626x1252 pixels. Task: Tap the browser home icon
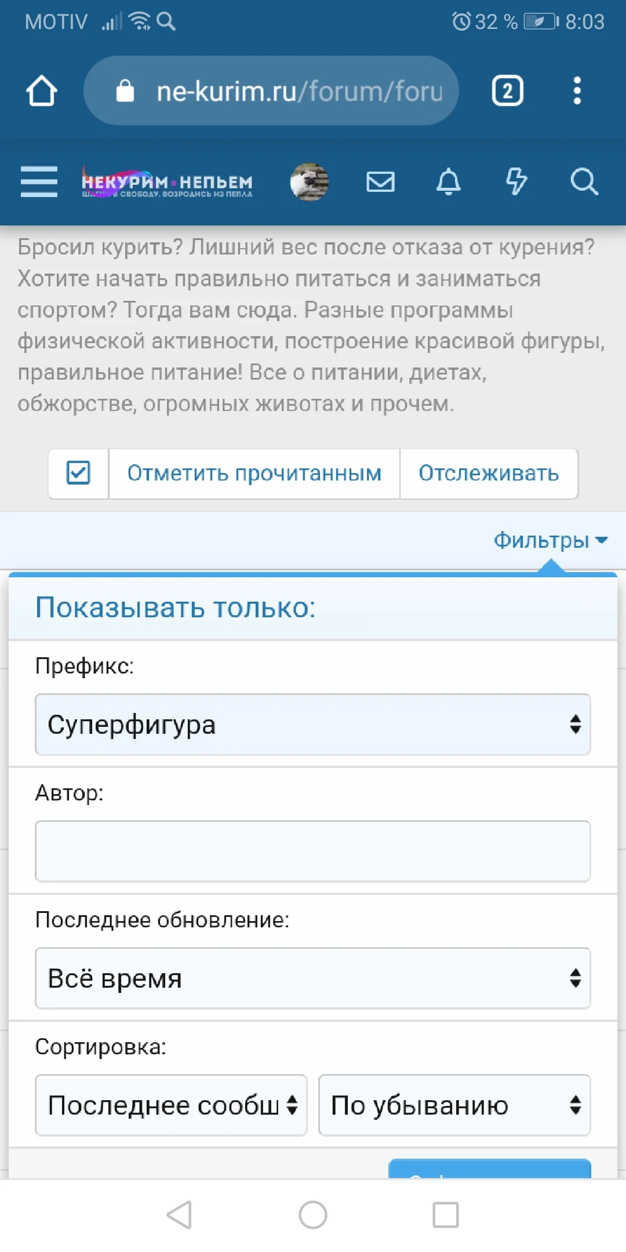click(x=41, y=91)
